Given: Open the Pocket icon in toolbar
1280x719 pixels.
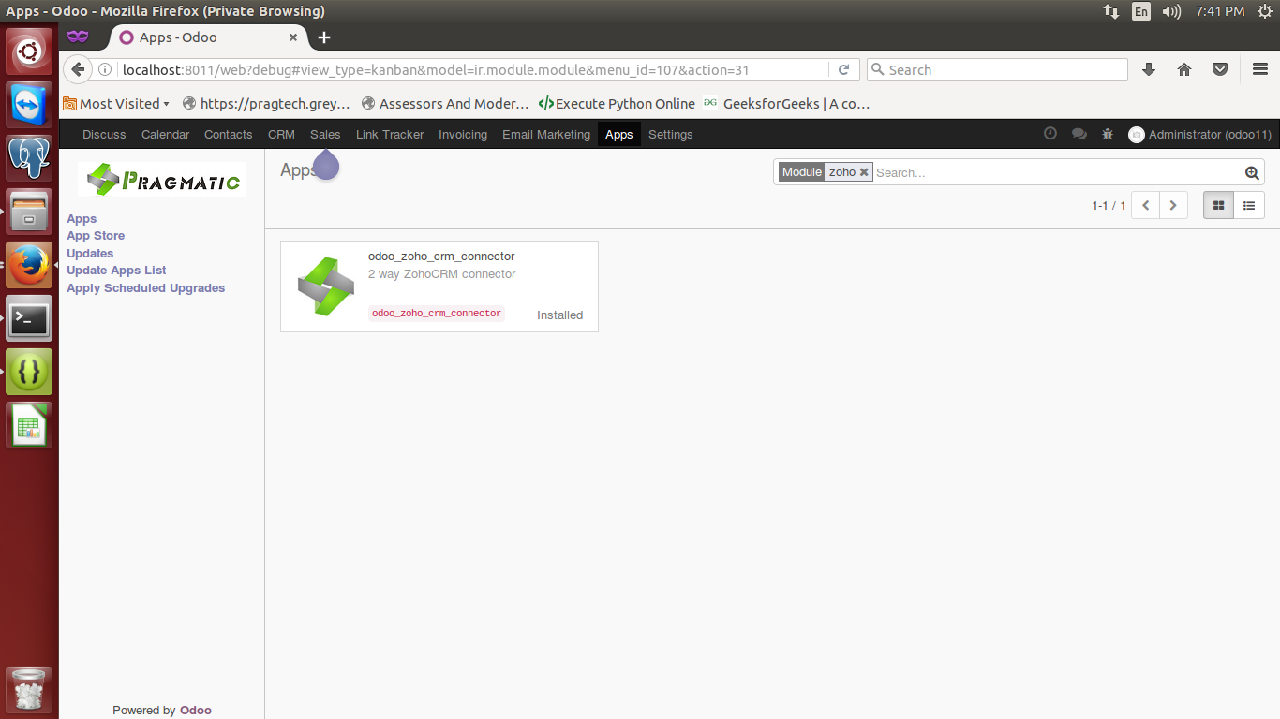Looking at the screenshot, I should pos(1220,69).
